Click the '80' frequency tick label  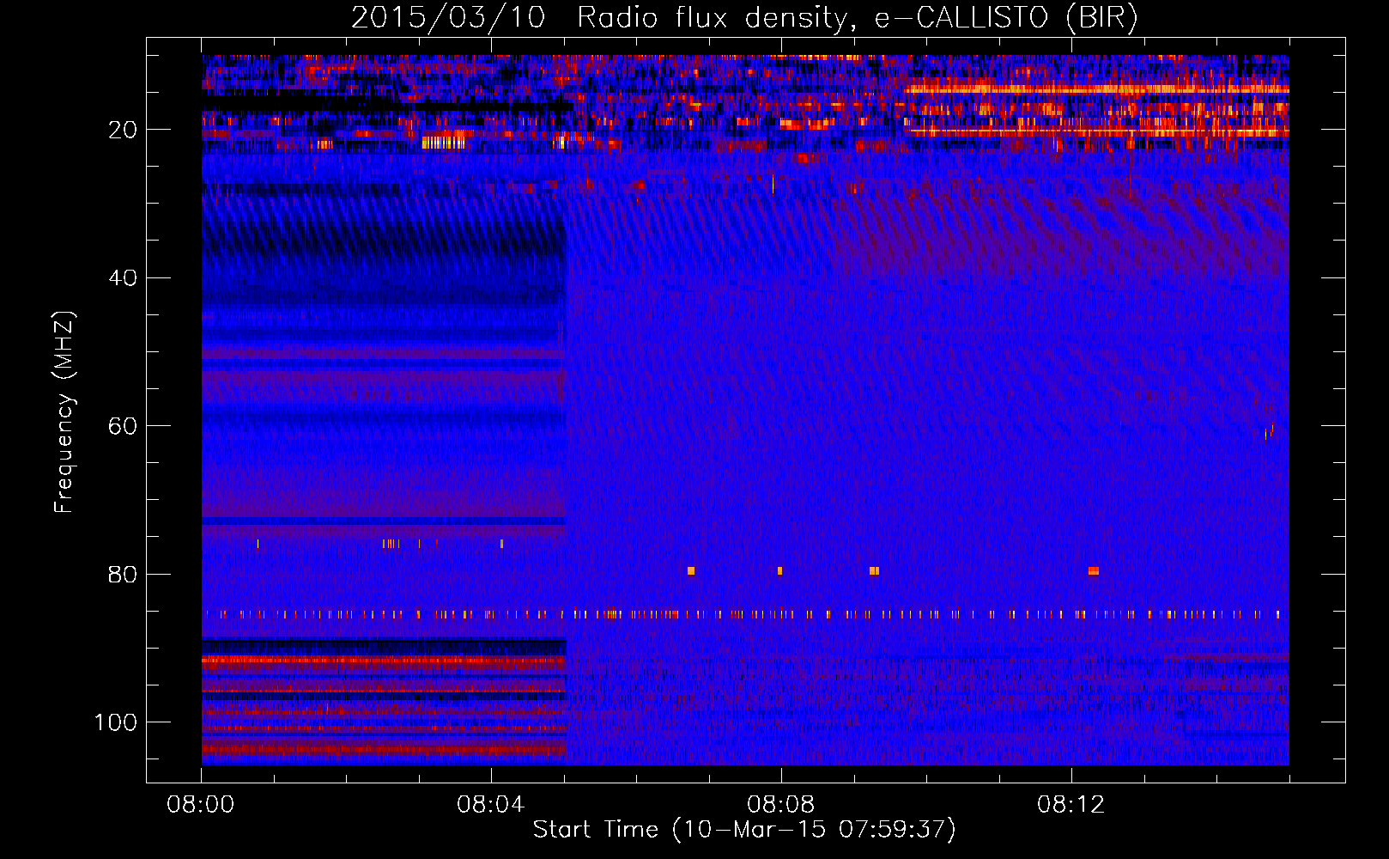pos(124,575)
